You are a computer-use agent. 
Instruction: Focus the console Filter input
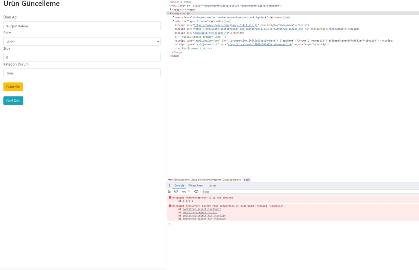pos(310,191)
